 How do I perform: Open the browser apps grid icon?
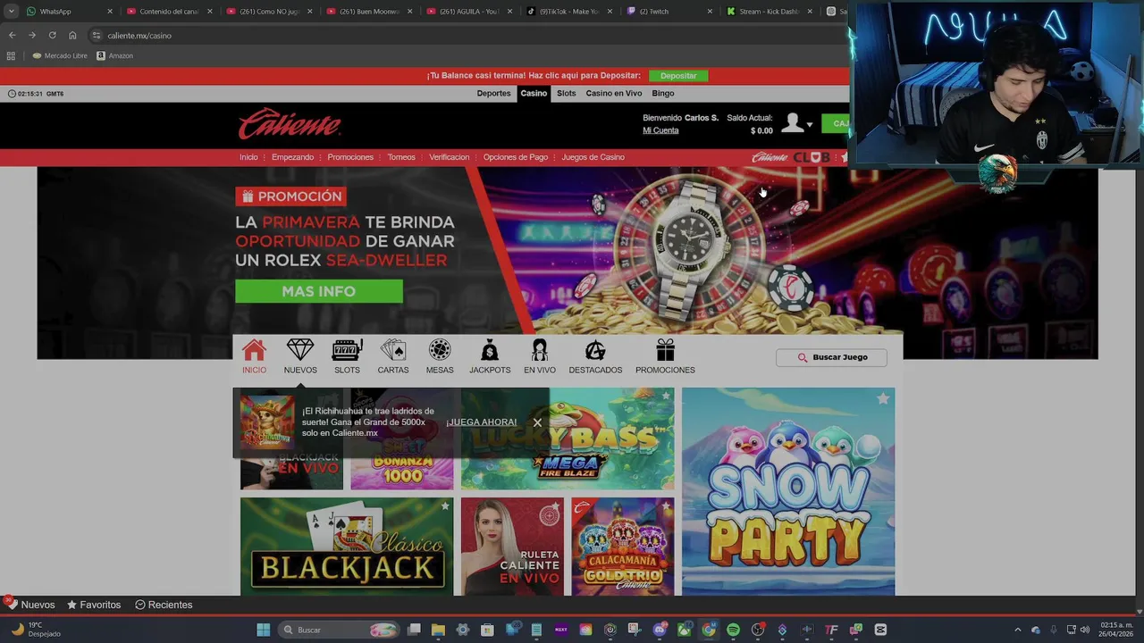pos(11,55)
